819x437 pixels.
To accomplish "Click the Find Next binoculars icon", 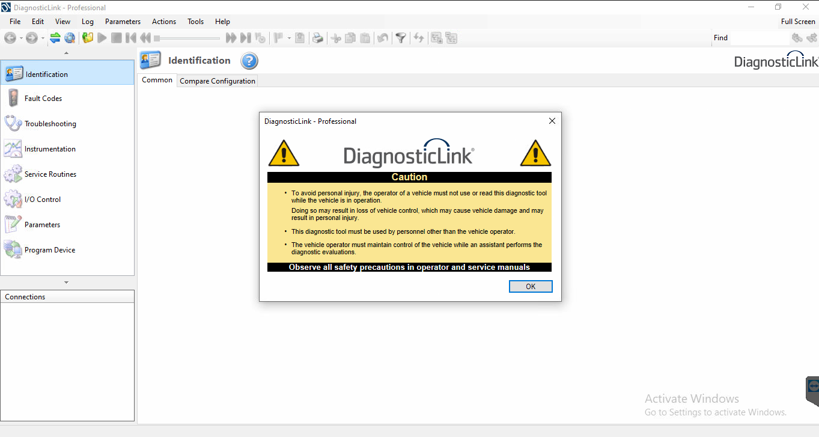I will [812, 38].
